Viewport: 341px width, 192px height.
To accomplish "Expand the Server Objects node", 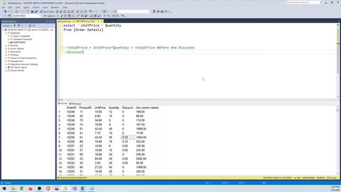I will [x=6, y=49].
